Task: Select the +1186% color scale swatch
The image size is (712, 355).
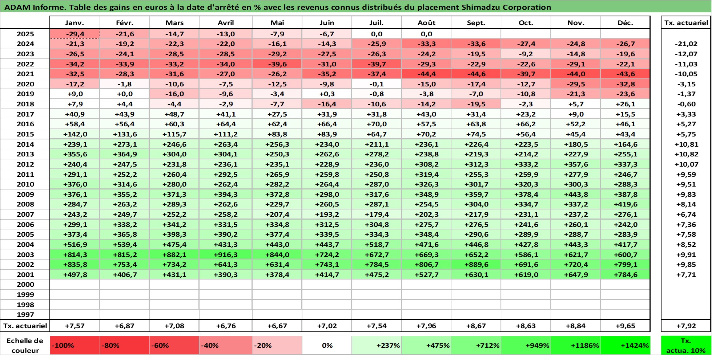Action: pos(576,346)
